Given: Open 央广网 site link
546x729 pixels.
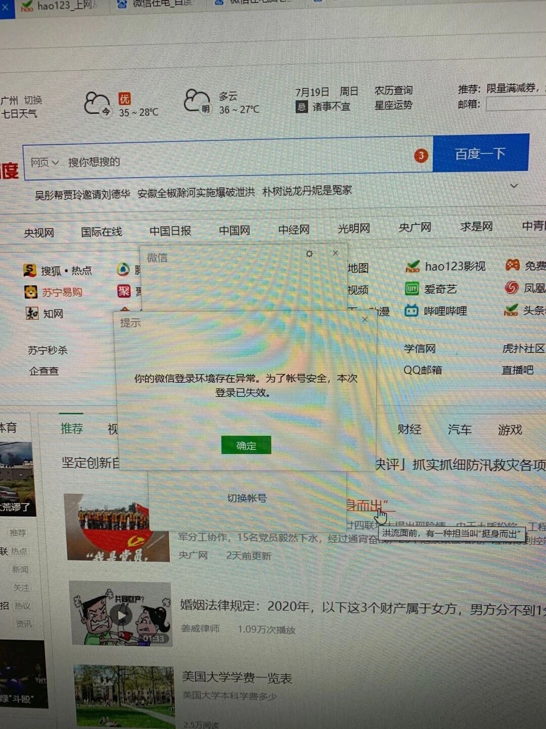Looking at the screenshot, I should coord(415,227).
